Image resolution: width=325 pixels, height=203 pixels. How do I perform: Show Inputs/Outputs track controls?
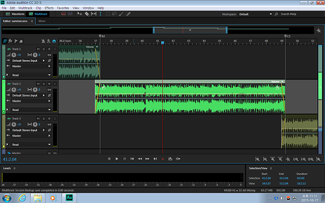(x=5, y=41)
